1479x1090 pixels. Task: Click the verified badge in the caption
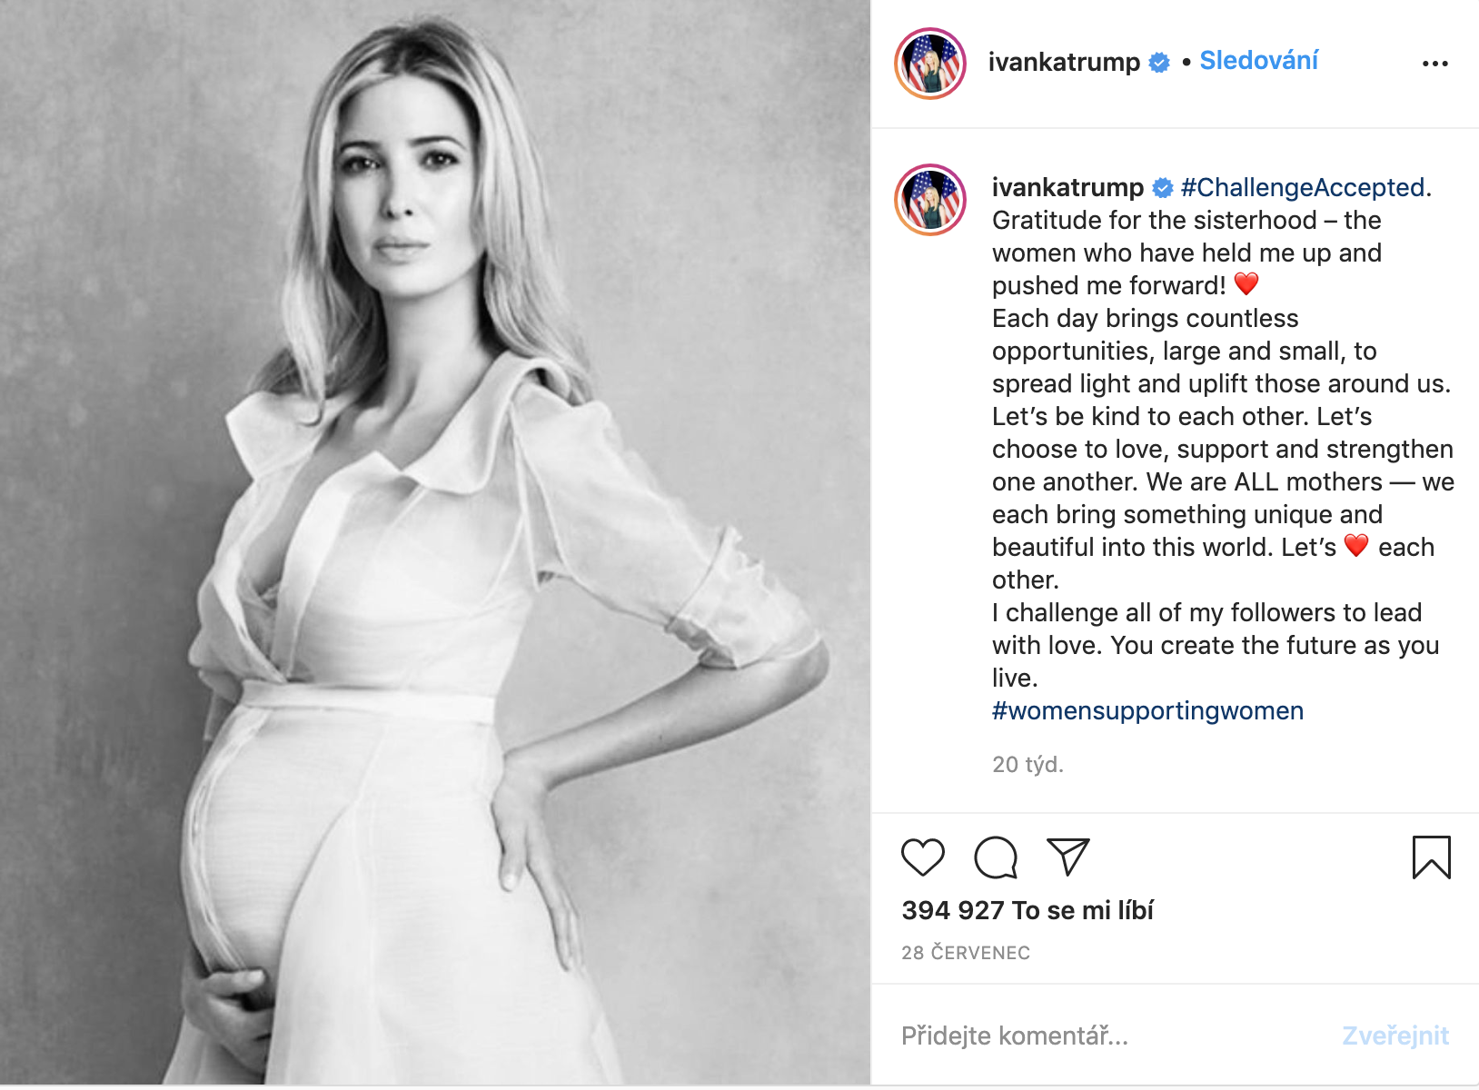pos(1163,188)
